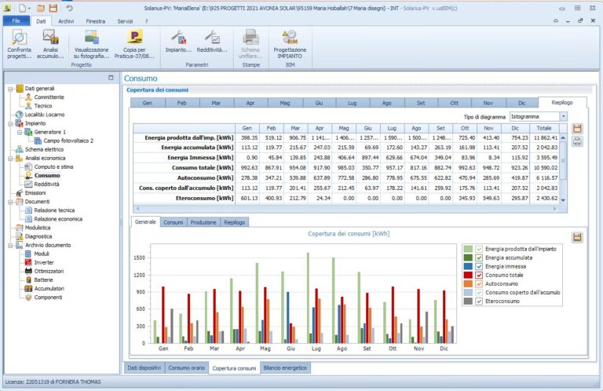Click new document icon in title bar
Viewport: 603px width, 391px height.
pyautogui.click(x=23, y=8)
